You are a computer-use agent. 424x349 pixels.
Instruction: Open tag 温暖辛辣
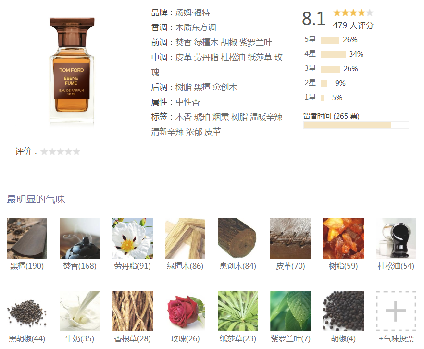point(266,117)
